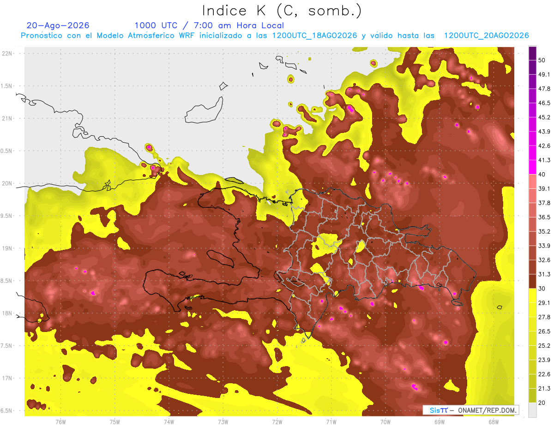554x428 pixels.
Task: Click the "70W" longitude label
Action: [x=385, y=422]
